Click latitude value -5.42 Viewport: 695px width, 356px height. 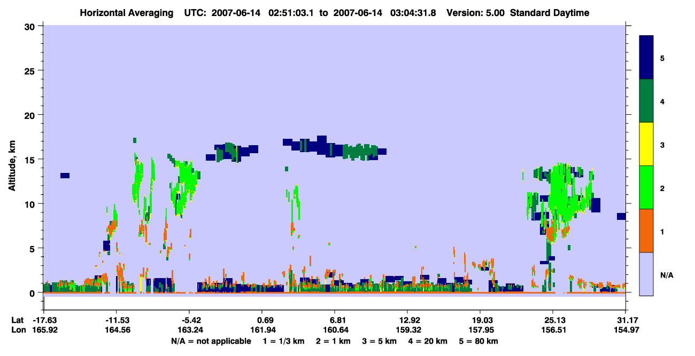189,320
